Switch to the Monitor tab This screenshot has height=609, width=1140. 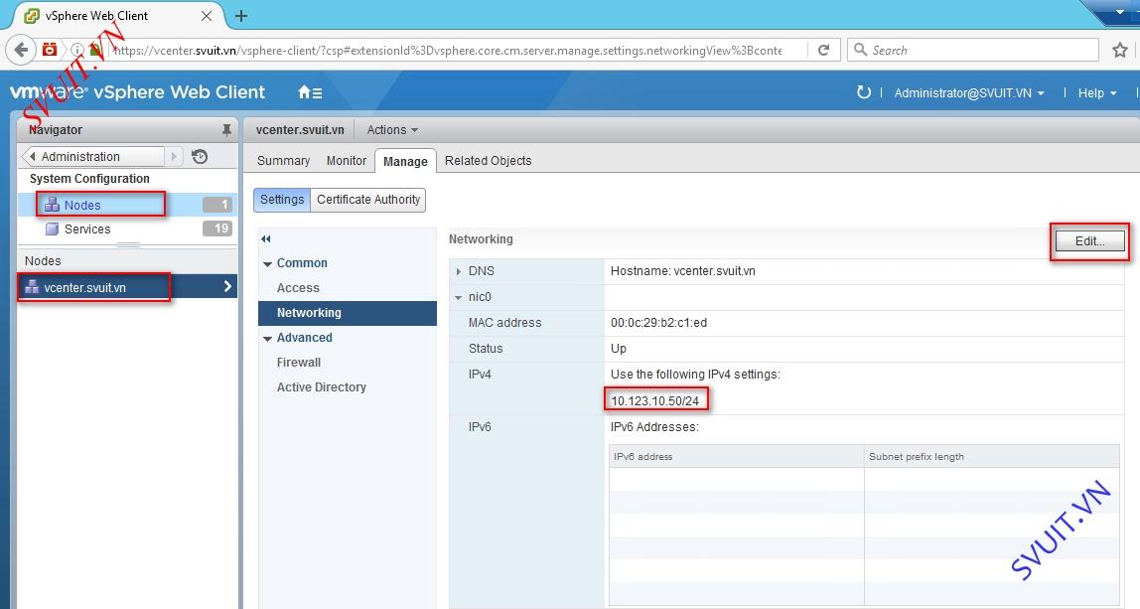coord(346,161)
